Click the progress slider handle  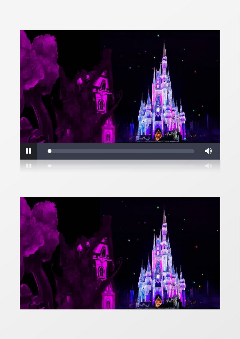[49, 151]
